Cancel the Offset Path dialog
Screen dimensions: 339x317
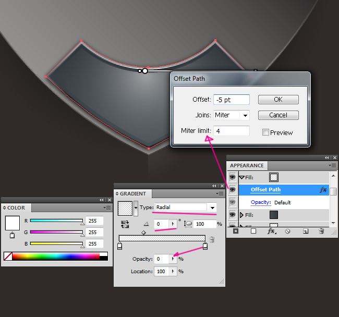tap(278, 115)
